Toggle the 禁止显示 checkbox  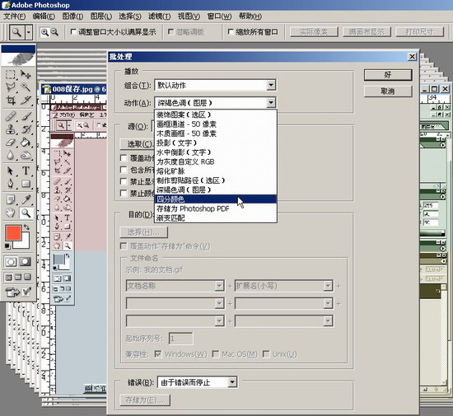[x=124, y=181]
